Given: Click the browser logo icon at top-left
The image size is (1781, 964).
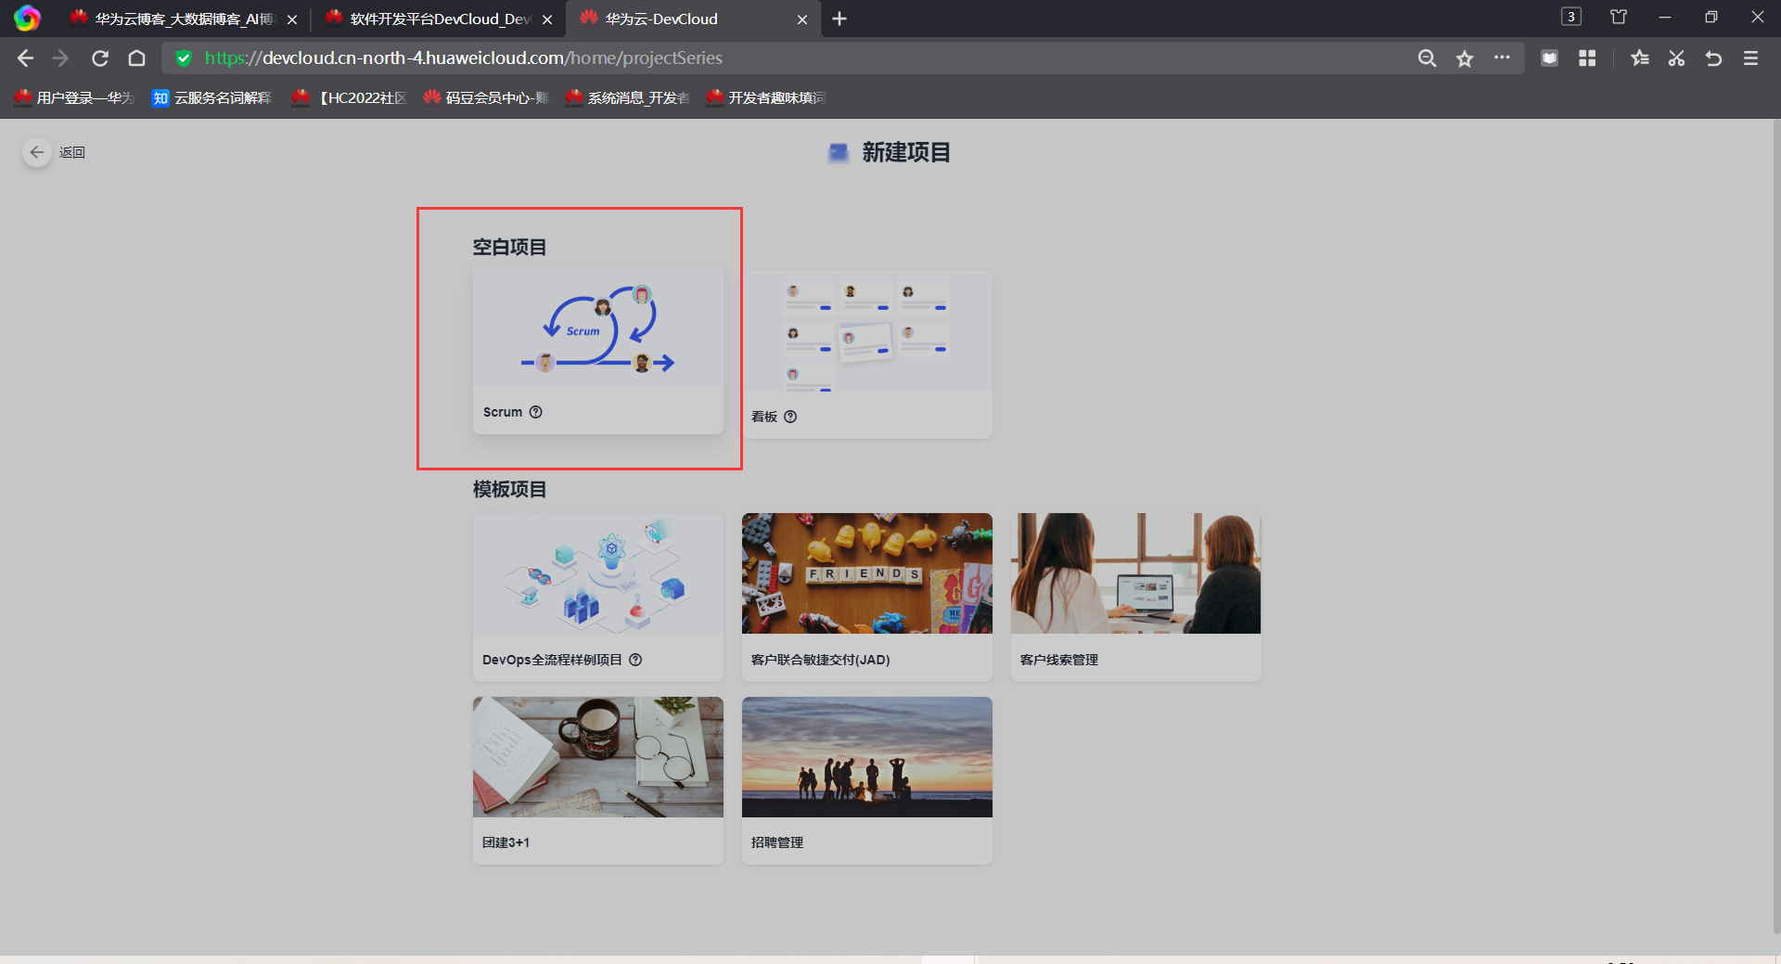Looking at the screenshot, I should click(x=27, y=19).
